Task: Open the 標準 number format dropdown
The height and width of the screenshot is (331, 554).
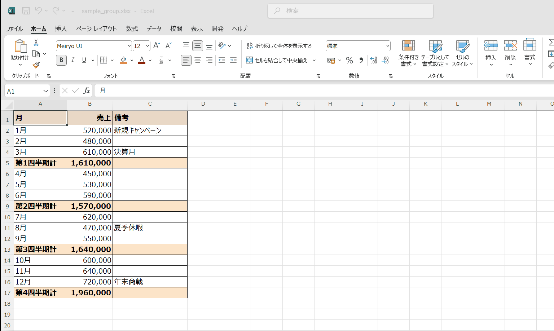Action: [388, 46]
